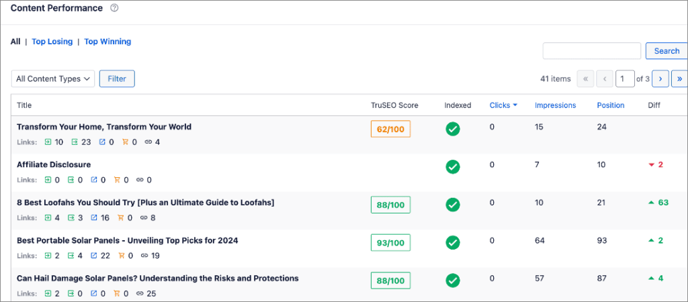The height and width of the screenshot is (302, 688).
Task: Go to the next page arrow
Action: tap(660, 79)
